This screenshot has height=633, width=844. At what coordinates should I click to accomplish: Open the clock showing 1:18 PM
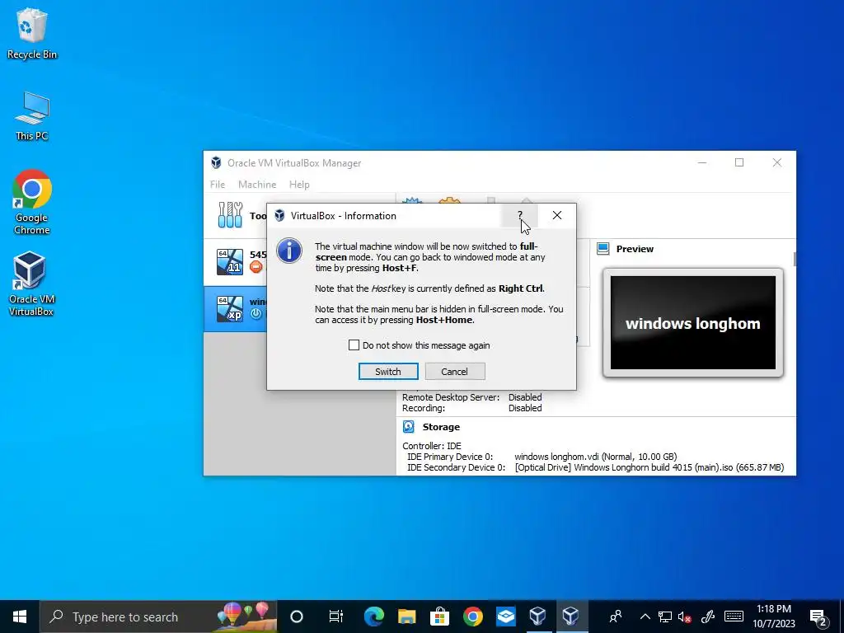(x=773, y=617)
